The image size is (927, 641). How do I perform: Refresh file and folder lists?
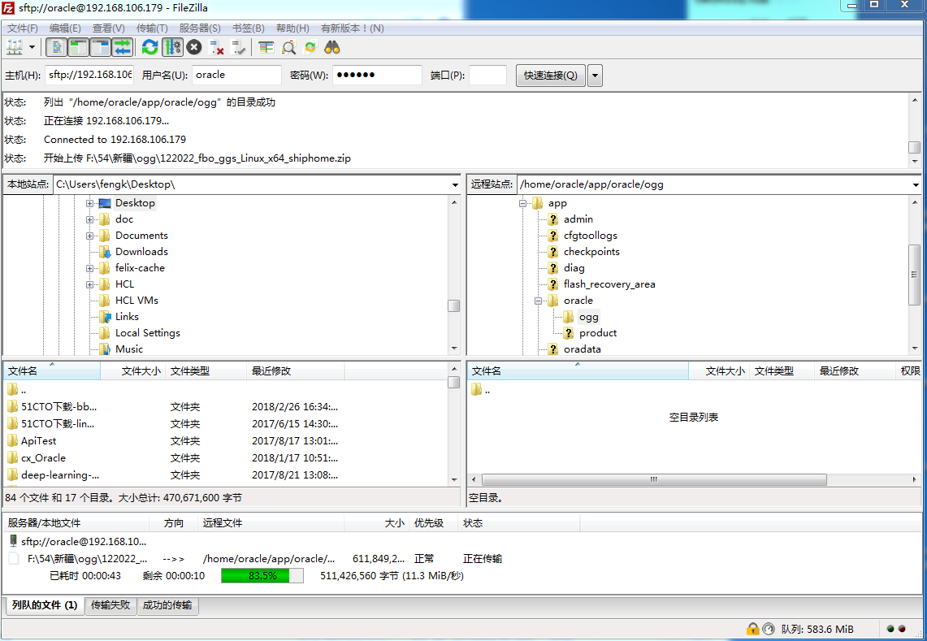pyautogui.click(x=150, y=47)
